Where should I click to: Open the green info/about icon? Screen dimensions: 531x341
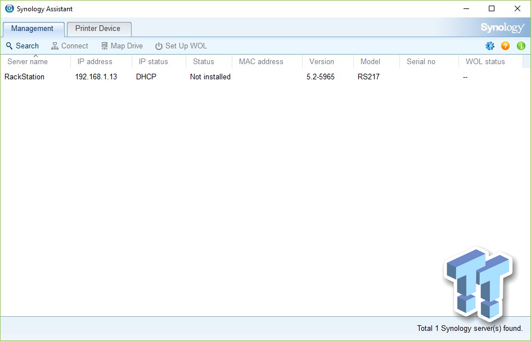click(521, 46)
